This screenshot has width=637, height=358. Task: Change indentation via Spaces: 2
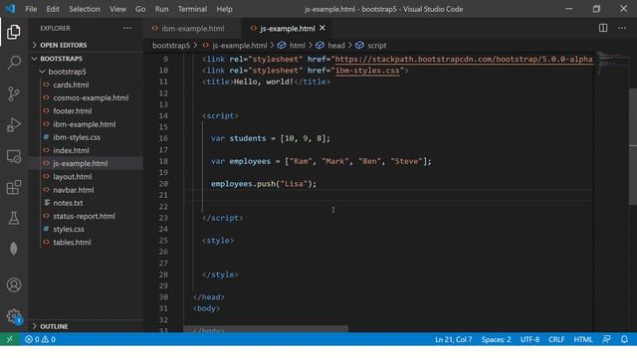pyautogui.click(x=496, y=339)
